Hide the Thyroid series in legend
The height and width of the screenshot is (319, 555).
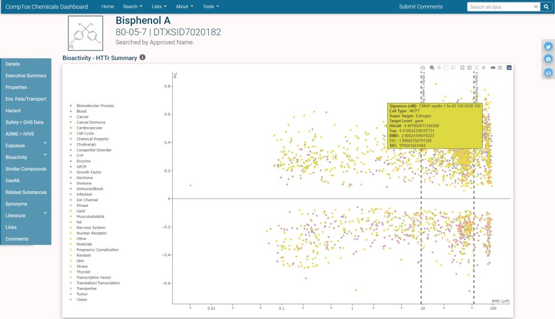83,272
